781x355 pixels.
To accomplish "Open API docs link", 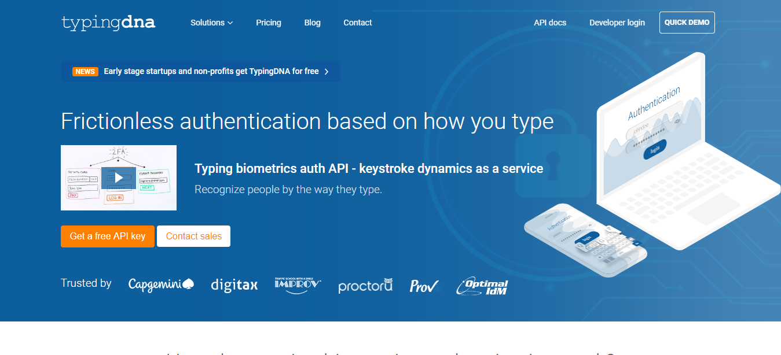I will [x=550, y=23].
